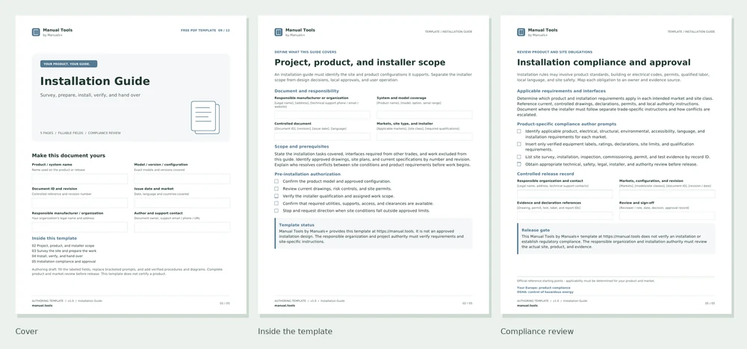The image size is (747, 349).
Task: Check 'Confirm the product model and approved configuration'
Action: tap(276, 181)
